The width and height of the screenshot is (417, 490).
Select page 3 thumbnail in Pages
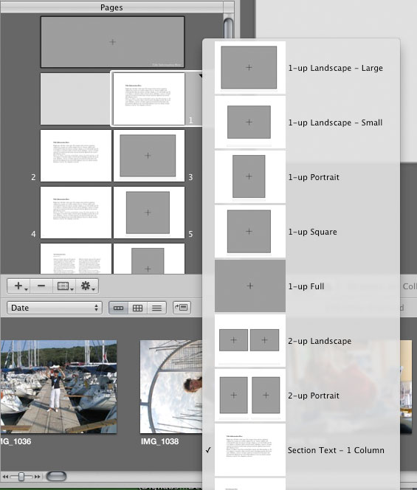click(149, 156)
